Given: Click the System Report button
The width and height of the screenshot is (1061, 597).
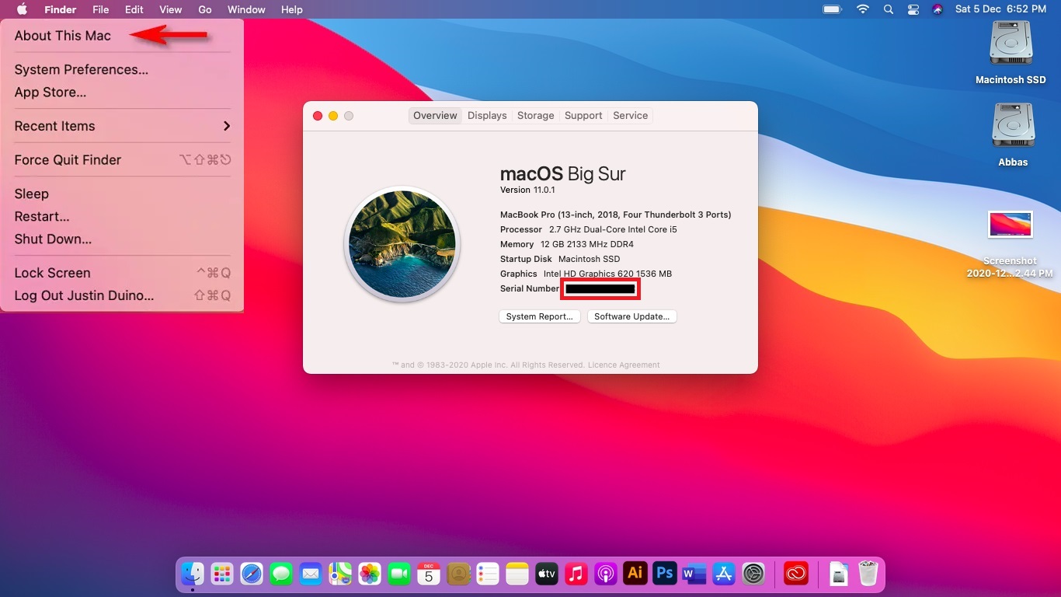Looking at the screenshot, I should click(539, 316).
